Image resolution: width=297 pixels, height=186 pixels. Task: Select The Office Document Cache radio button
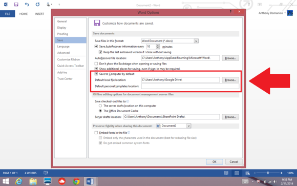click(x=100, y=111)
